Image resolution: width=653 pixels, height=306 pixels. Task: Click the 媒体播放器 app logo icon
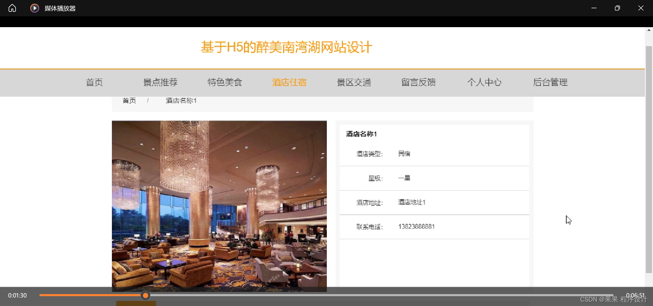click(34, 8)
